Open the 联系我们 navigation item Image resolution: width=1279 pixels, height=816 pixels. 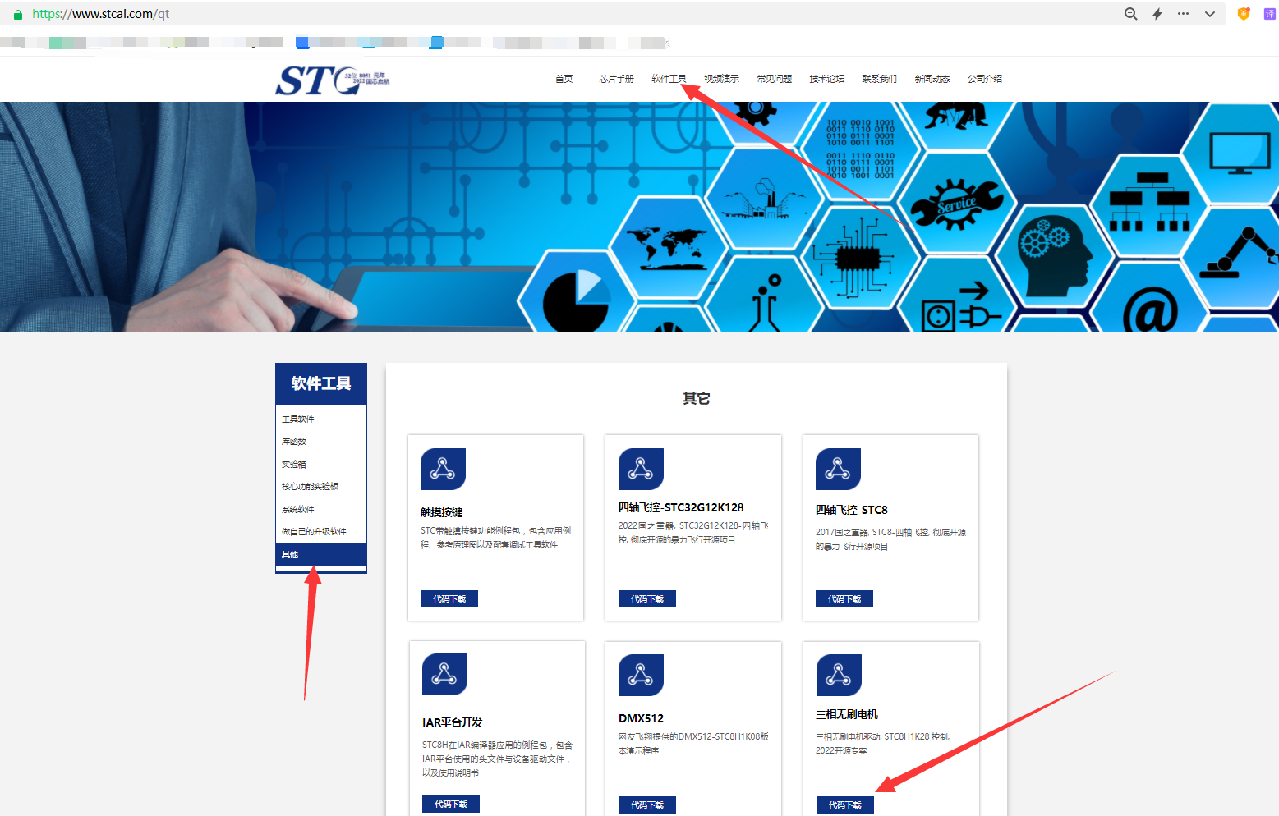(x=879, y=79)
